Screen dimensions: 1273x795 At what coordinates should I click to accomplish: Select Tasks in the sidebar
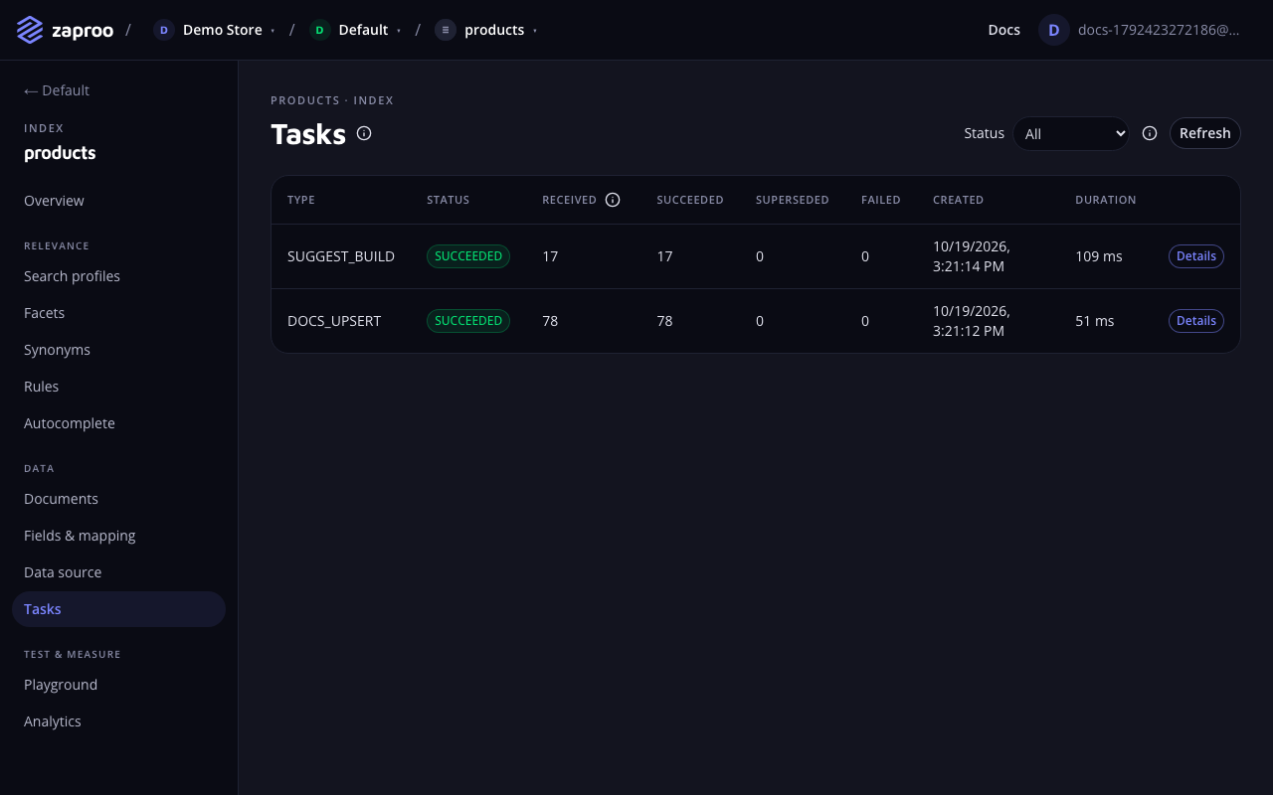tap(118, 609)
